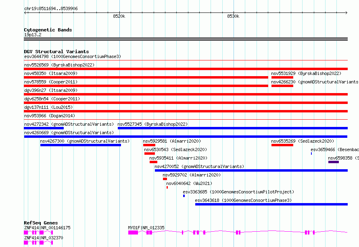Select the nsv4267300 gnomADStructuralVariants blue bar
The image size is (359, 247).
(x=81, y=145)
